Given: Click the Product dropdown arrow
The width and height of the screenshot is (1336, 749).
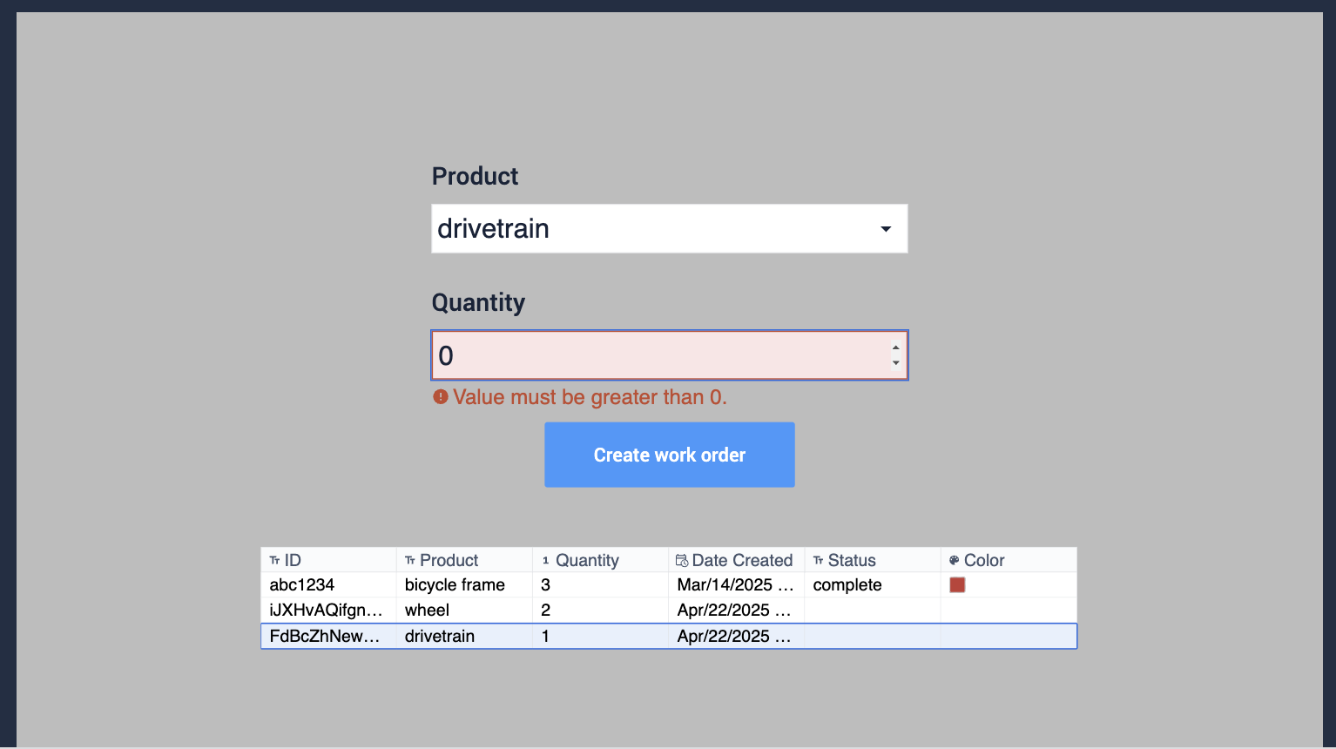Looking at the screenshot, I should coord(886,229).
